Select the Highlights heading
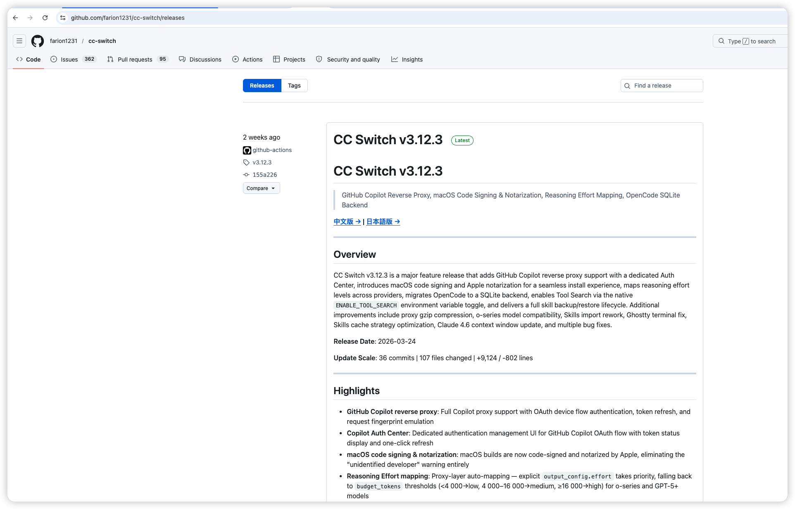 pyautogui.click(x=357, y=391)
